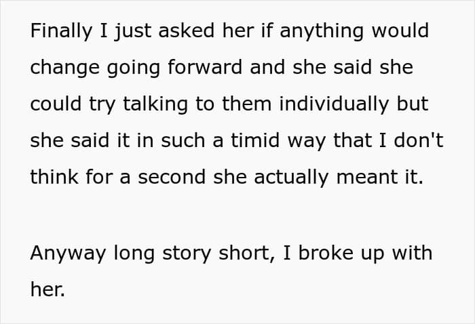
Task: Click the word "would" ending first line
Action: [400, 31]
